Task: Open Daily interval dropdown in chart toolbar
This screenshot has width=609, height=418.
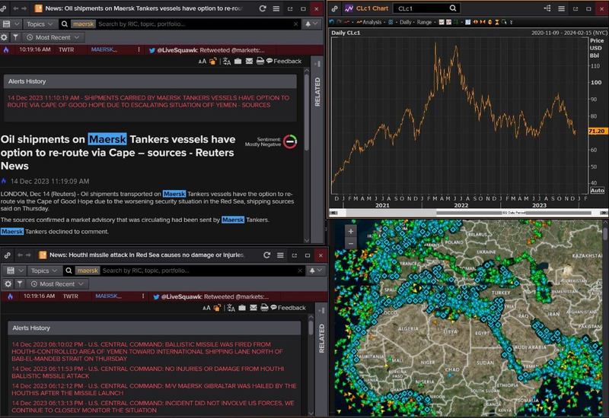Action: 406,23
